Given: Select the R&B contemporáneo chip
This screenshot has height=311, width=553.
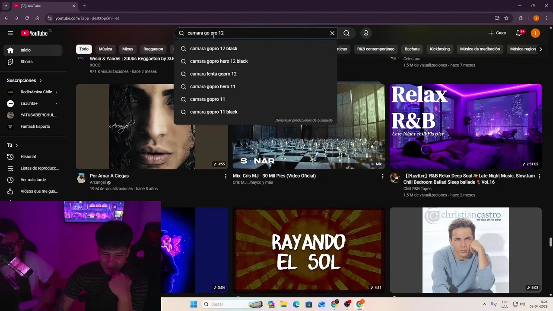Looking at the screenshot, I should click(x=376, y=49).
